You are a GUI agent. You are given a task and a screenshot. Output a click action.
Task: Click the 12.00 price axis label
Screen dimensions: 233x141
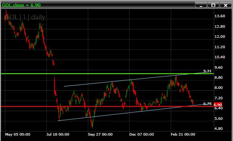pyautogui.click(x=220, y=36)
